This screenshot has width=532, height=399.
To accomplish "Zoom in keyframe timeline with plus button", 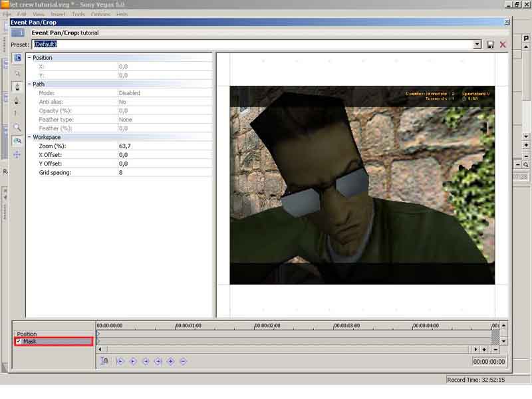I will pos(484,349).
